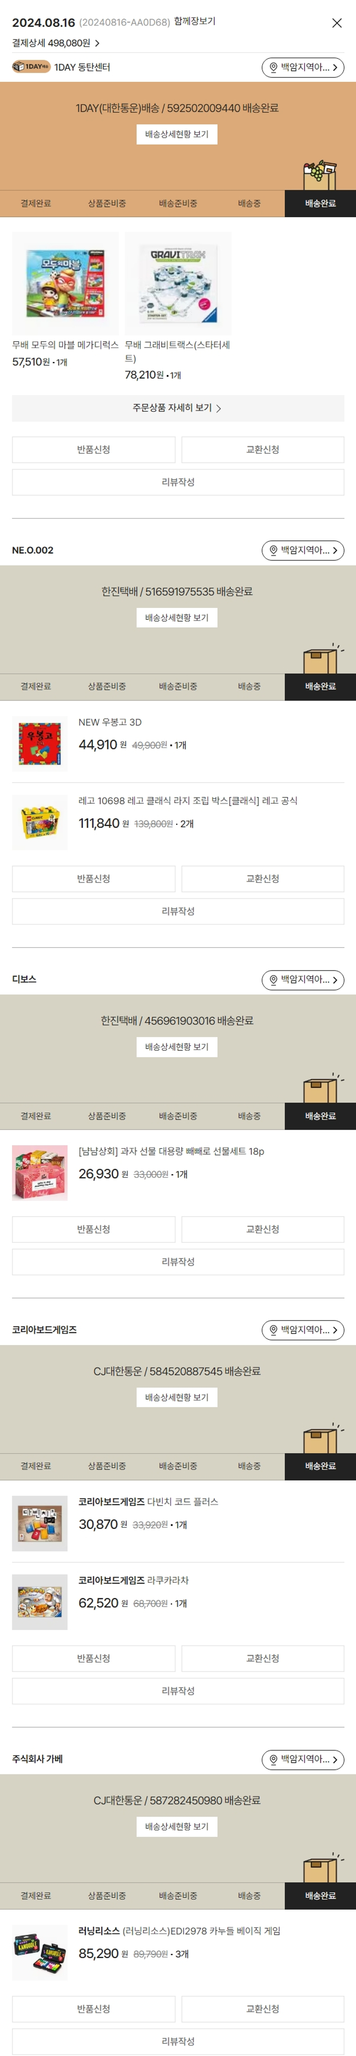Write 리뷰작성 for 주식회사 가베 order
Viewport: 356px width, 2056px height.
coord(178,2041)
